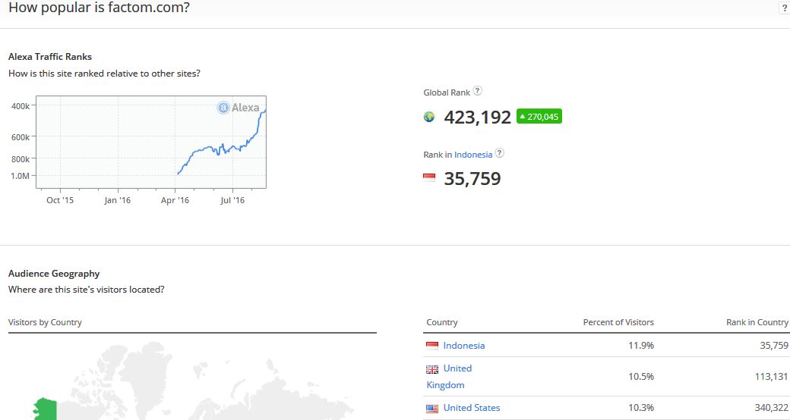Click 'How is this site ranked' subtitle
790x420 pixels.
click(104, 74)
